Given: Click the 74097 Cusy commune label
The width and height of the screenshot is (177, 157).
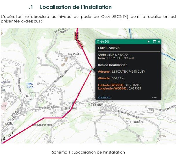Looking at the screenshot, I should (30, 85).
